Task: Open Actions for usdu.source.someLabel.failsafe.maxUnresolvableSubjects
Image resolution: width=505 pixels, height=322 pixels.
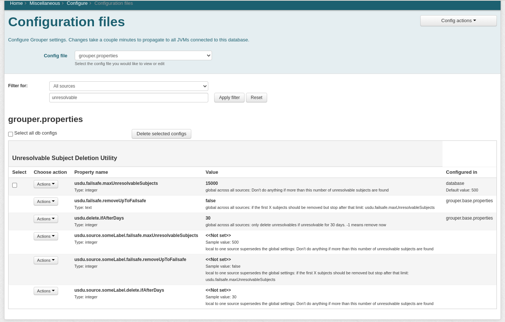Action: coord(46,236)
